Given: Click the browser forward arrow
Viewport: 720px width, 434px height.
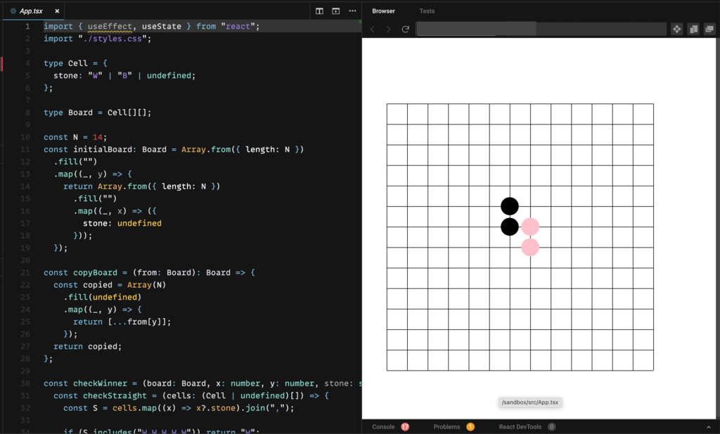Looking at the screenshot, I should pyautogui.click(x=388, y=29).
